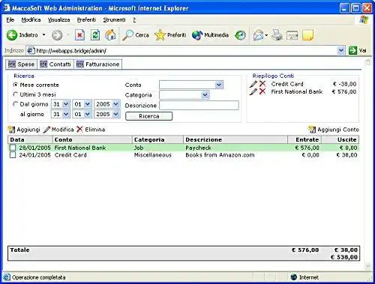Click the Uscite column header
The image size is (375, 284).
coord(340,139)
